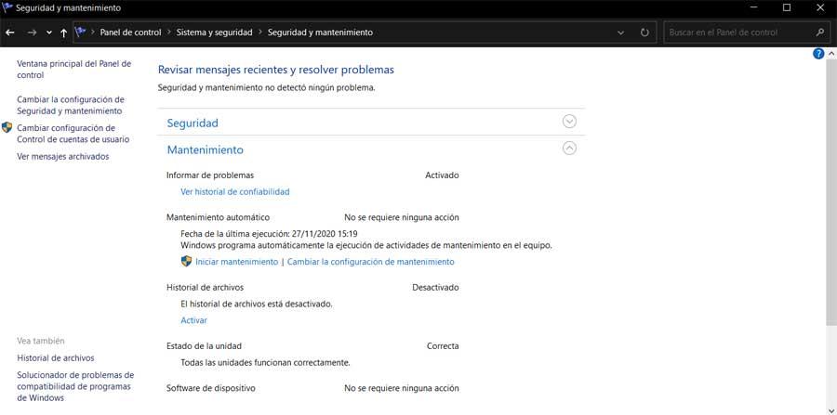This screenshot has height=415, width=837.
Task: Open Ver historial de confiabilidad link
Action: click(235, 192)
